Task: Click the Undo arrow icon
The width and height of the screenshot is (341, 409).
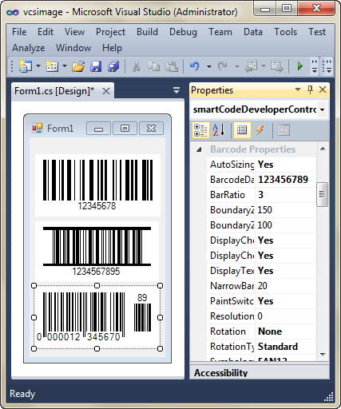Action: point(194,66)
